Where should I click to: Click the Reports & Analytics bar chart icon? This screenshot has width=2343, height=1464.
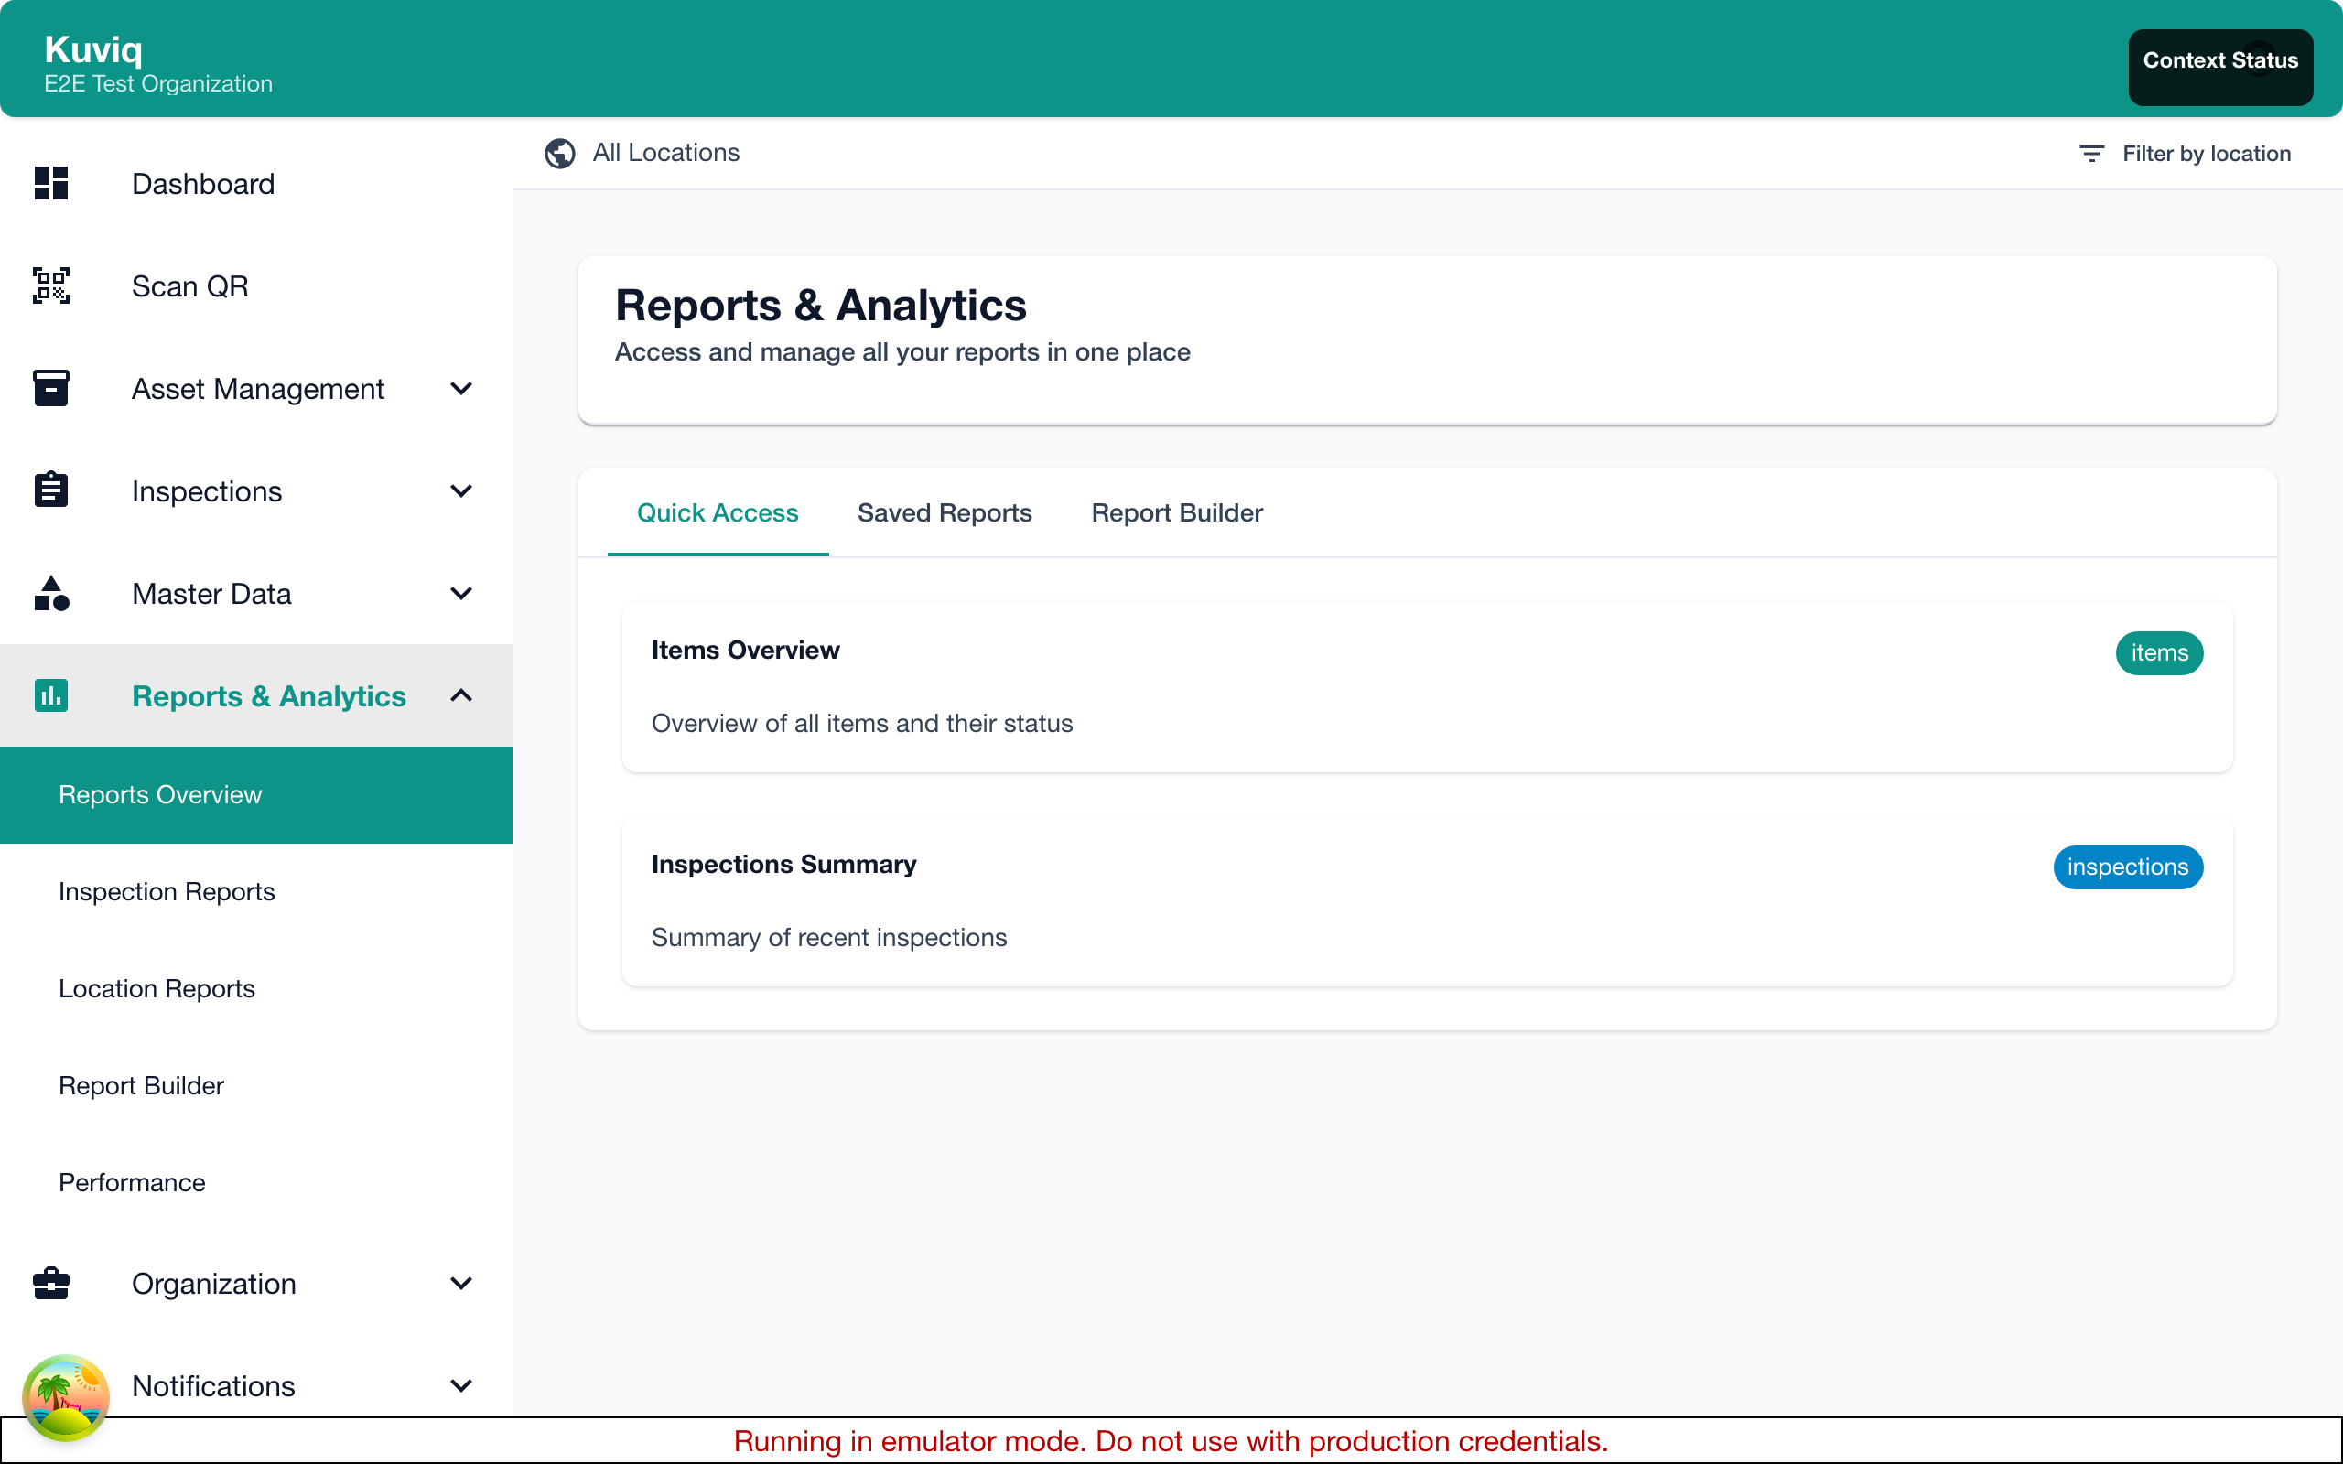(x=51, y=695)
